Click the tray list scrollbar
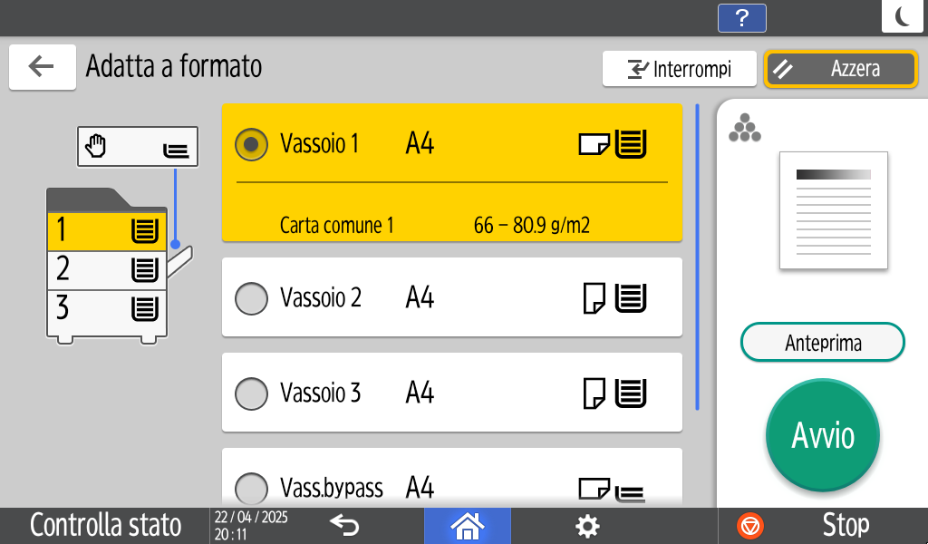The height and width of the screenshot is (544, 928). [697, 257]
